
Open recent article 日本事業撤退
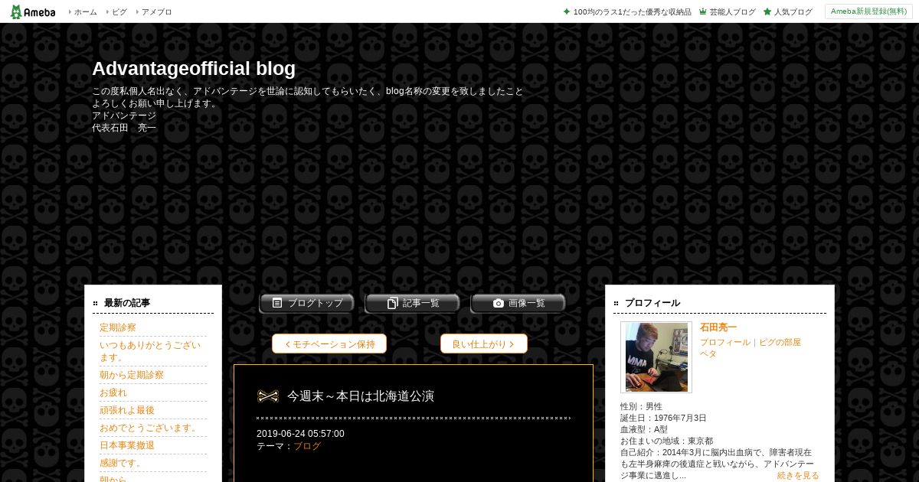127,445
